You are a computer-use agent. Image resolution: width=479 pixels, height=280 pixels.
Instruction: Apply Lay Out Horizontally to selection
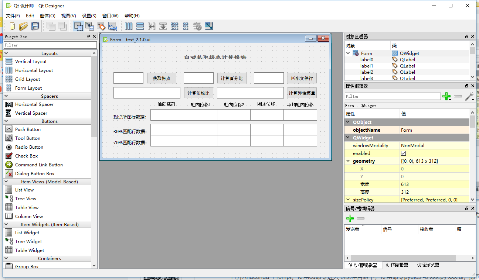(x=128, y=26)
